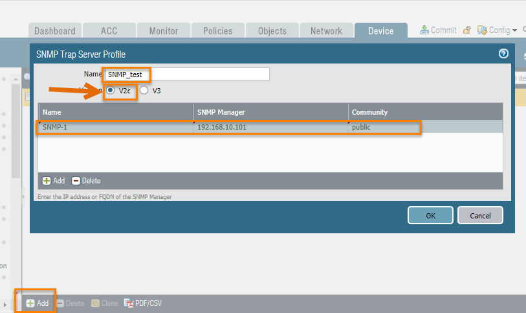Delete the selected server row in dialog

(86, 181)
